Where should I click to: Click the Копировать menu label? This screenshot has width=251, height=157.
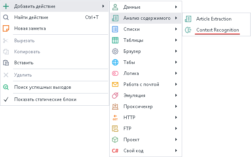[27, 52]
